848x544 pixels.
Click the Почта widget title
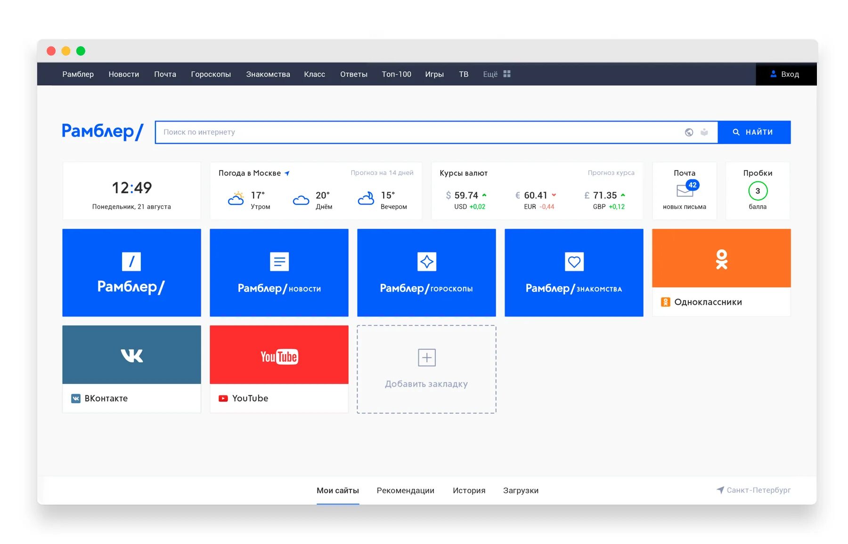coord(685,173)
